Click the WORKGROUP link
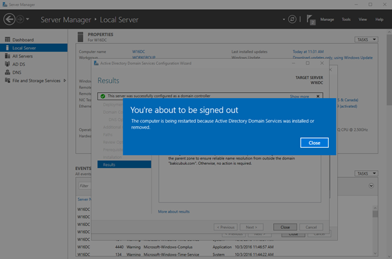392x259 pixels. click(x=144, y=58)
